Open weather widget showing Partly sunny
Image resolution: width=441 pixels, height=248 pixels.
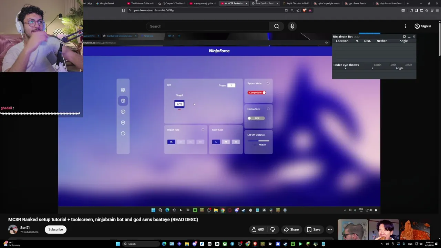[x=12, y=244]
